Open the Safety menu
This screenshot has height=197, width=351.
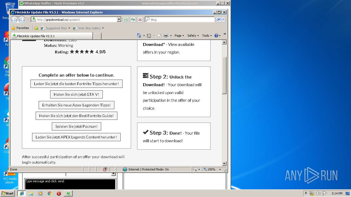click(x=193, y=36)
